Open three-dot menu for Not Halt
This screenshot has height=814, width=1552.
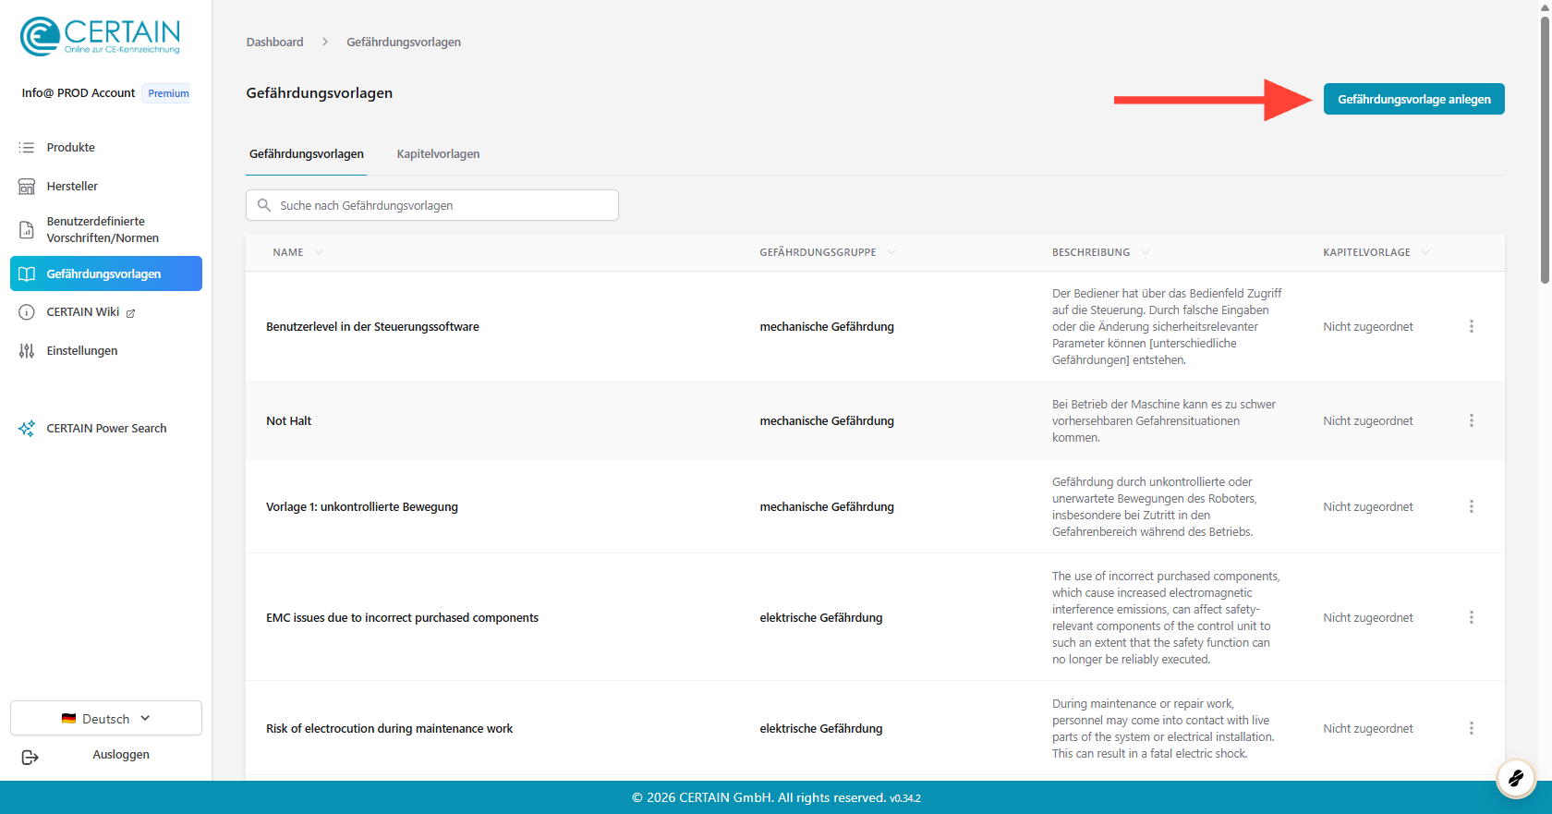click(x=1472, y=421)
